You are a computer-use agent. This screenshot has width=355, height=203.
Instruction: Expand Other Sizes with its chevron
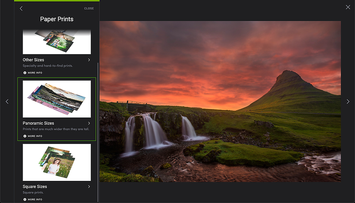coord(89,60)
